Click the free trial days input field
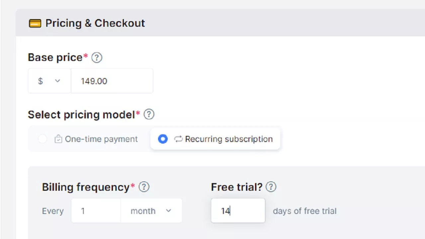Viewport: 425px width, 239px height. pyautogui.click(x=238, y=211)
